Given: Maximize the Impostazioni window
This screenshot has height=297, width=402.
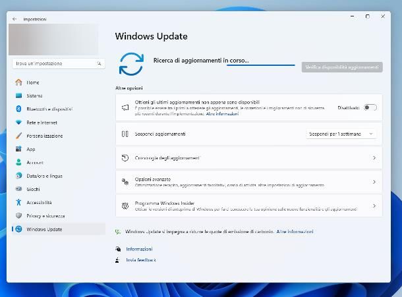Looking at the screenshot, I should click(368, 16).
